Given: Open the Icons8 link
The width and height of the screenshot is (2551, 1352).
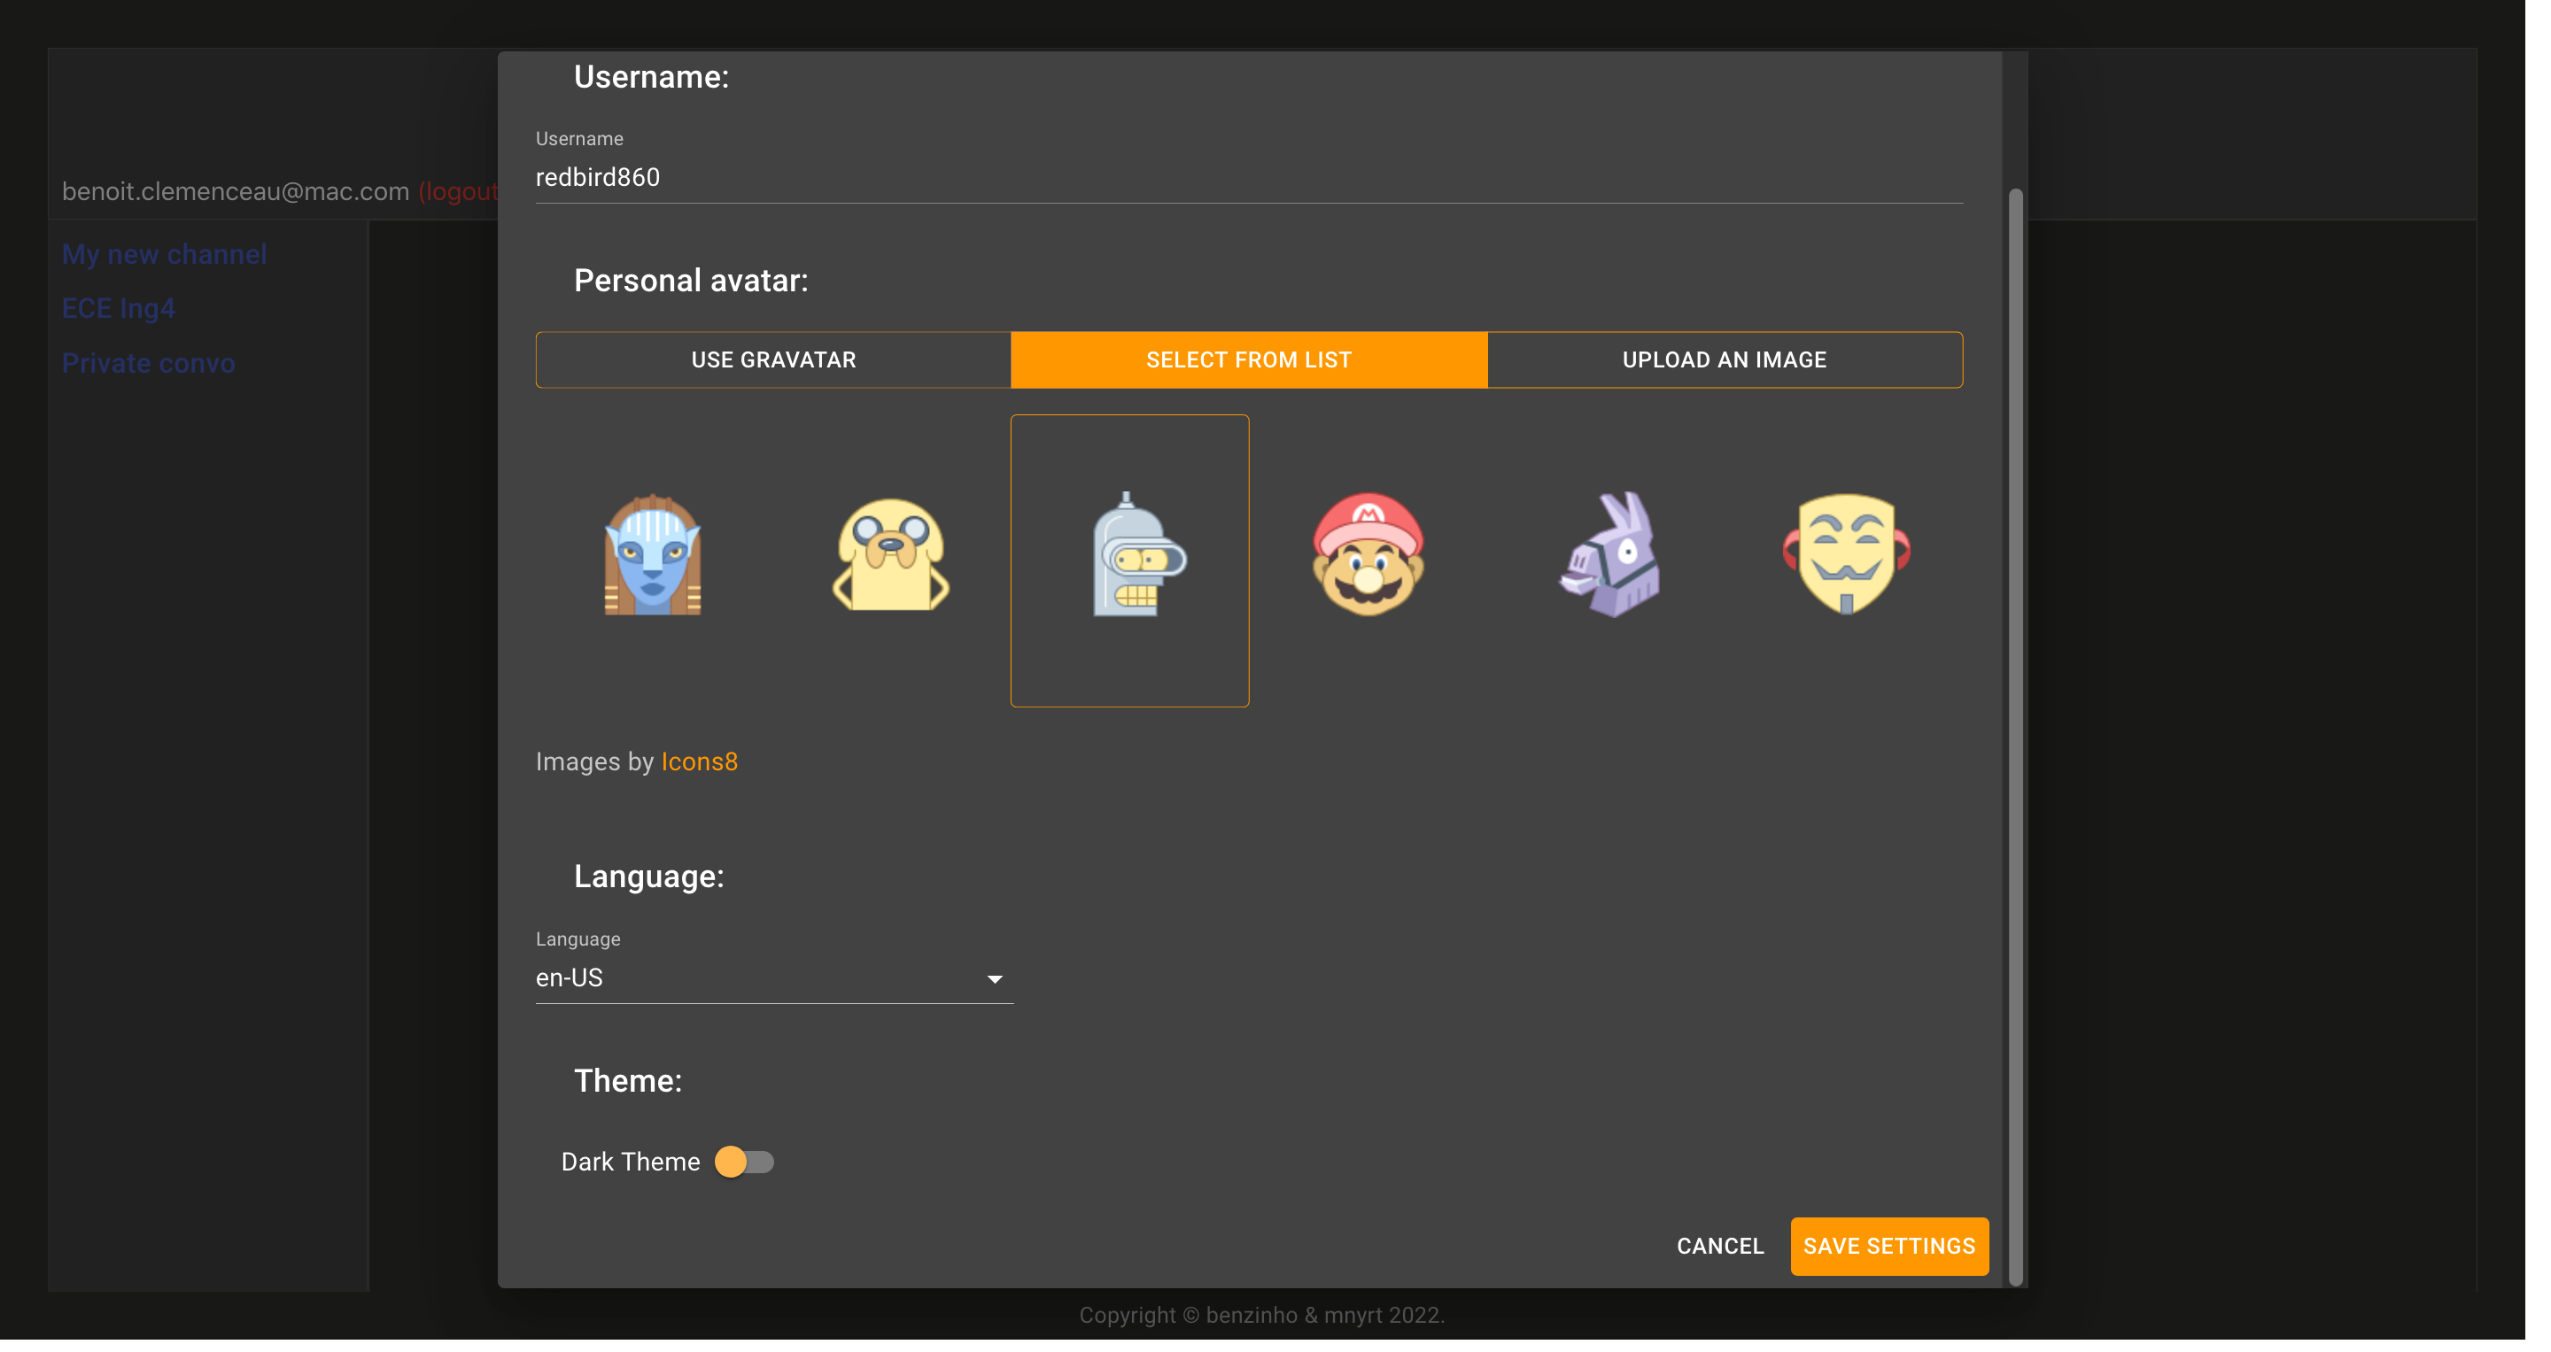Looking at the screenshot, I should pos(699,761).
